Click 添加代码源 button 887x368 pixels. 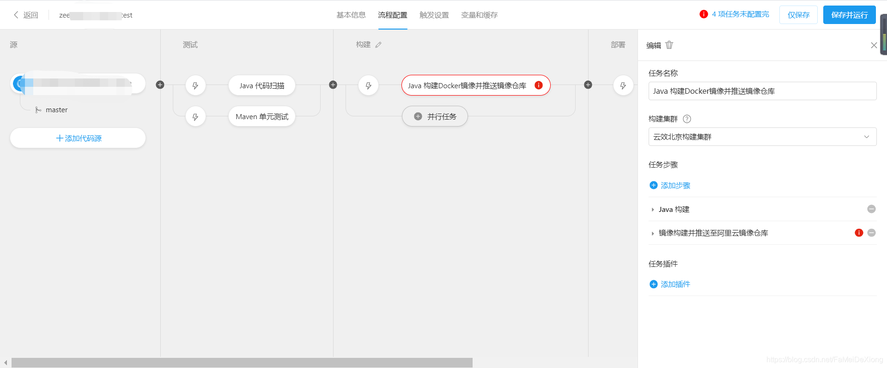(78, 138)
